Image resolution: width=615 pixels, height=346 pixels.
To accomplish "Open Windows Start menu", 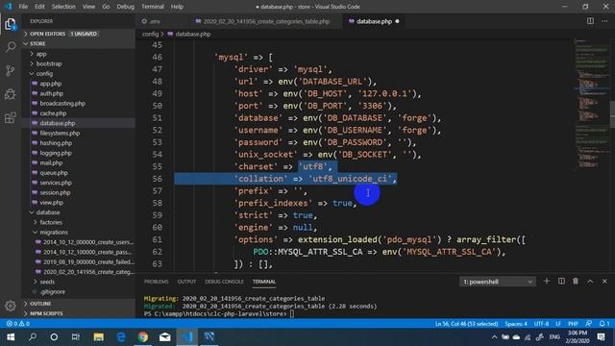I will (11, 337).
